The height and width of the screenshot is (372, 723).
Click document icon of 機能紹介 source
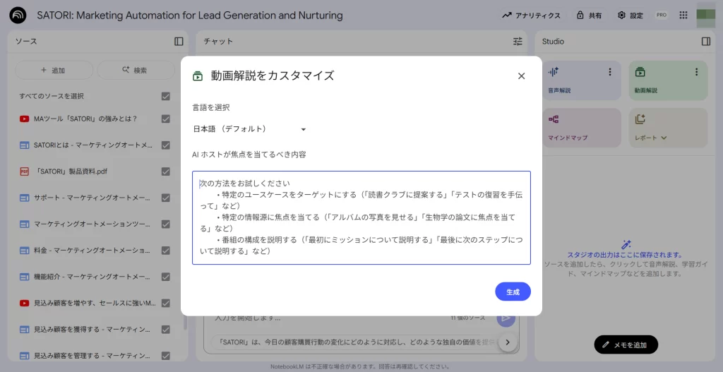coord(25,277)
